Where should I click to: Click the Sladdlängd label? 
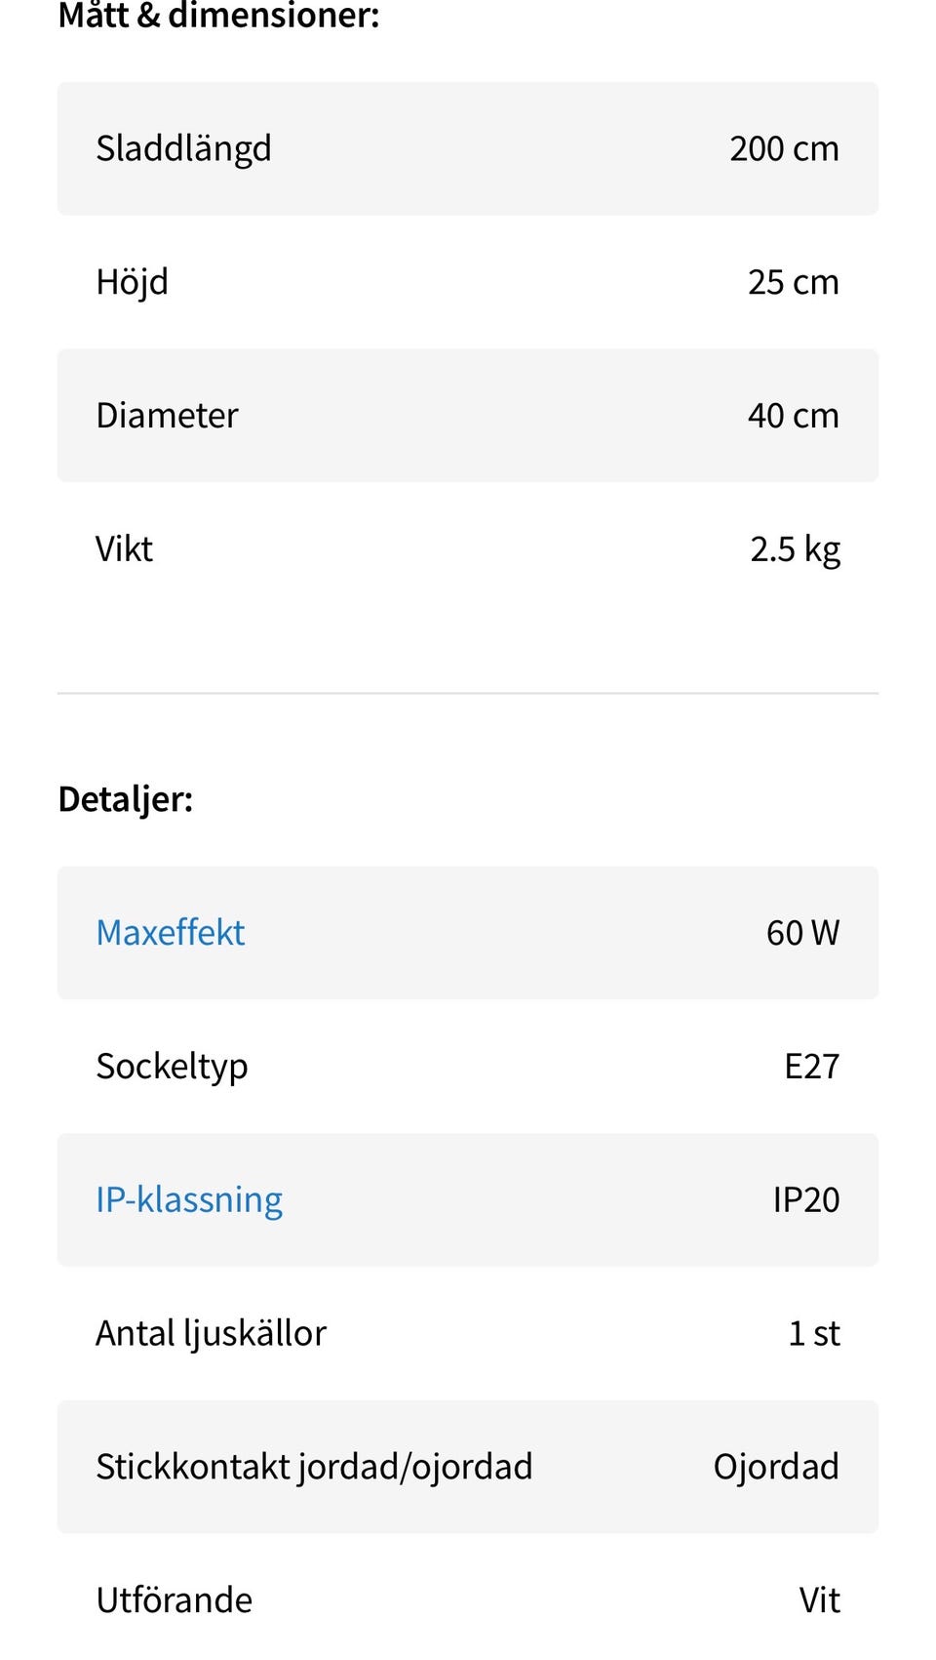coord(183,149)
